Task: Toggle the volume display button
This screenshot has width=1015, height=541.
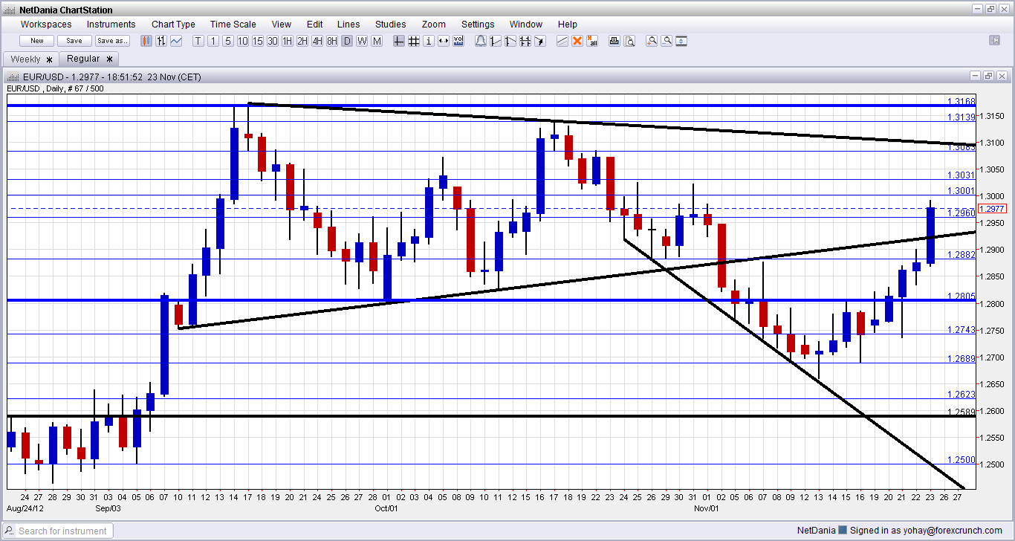Action: [458, 41]
